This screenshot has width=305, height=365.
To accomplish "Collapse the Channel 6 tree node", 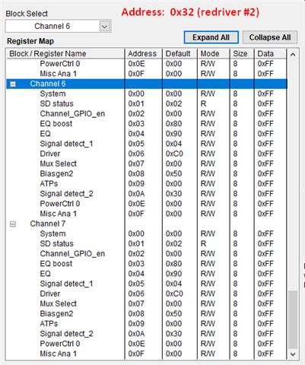I will [13, 84].
